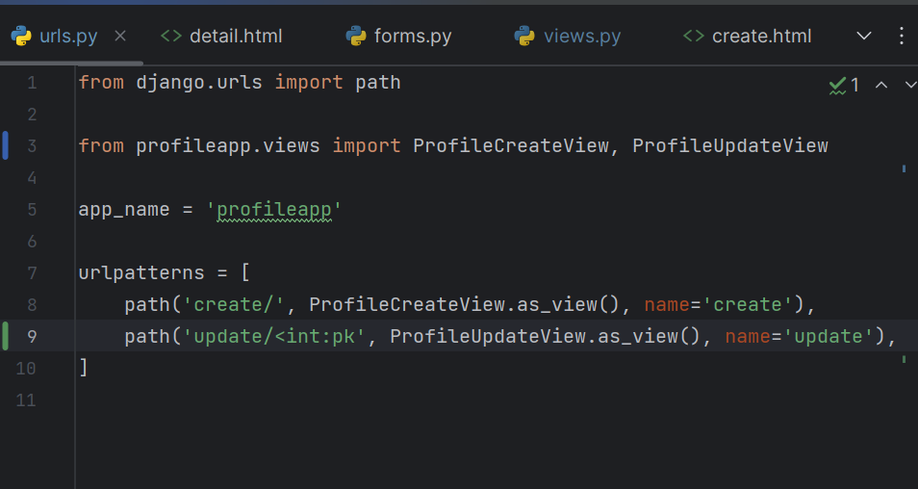Image resolution: width=918 pixels, height=489 pixels.
Task: Click the blue change marker on line 3
Action: pyautogui.click(x=5, y=145)
